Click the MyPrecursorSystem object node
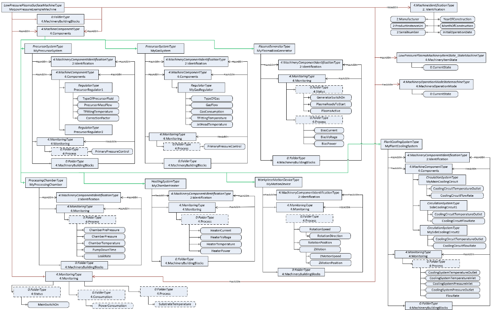 pyautogui.click(x=48, y=48)
